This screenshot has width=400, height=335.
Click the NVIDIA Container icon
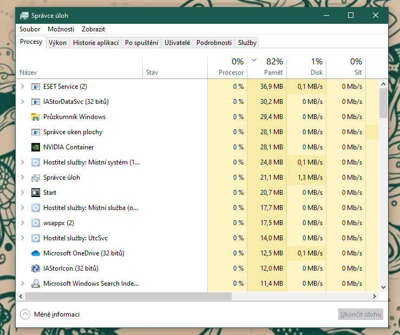coord(36,147)
